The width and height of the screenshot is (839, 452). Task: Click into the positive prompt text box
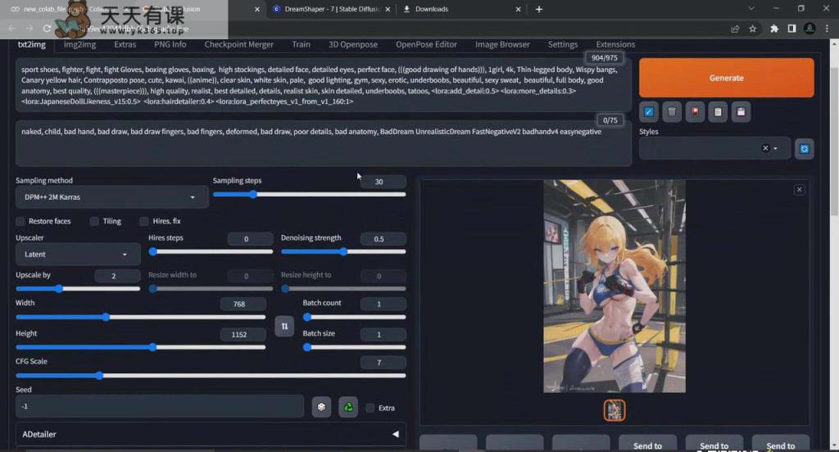tap(323, 86)
